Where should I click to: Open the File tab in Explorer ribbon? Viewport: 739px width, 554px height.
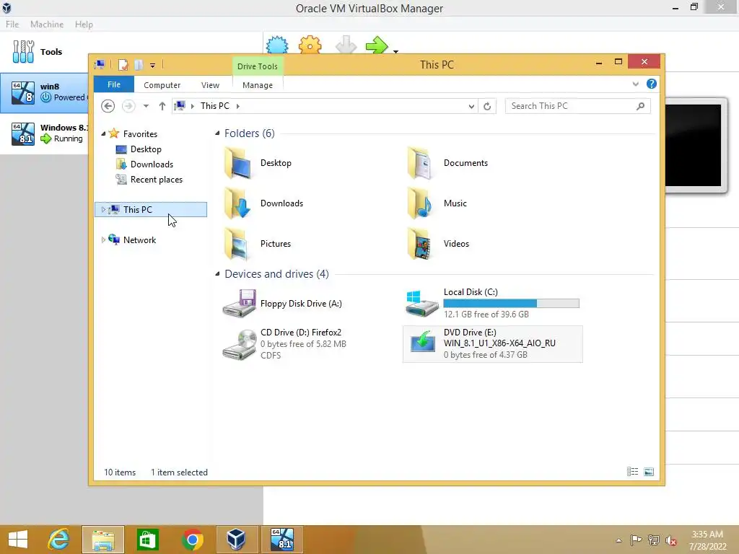[114, 85]
